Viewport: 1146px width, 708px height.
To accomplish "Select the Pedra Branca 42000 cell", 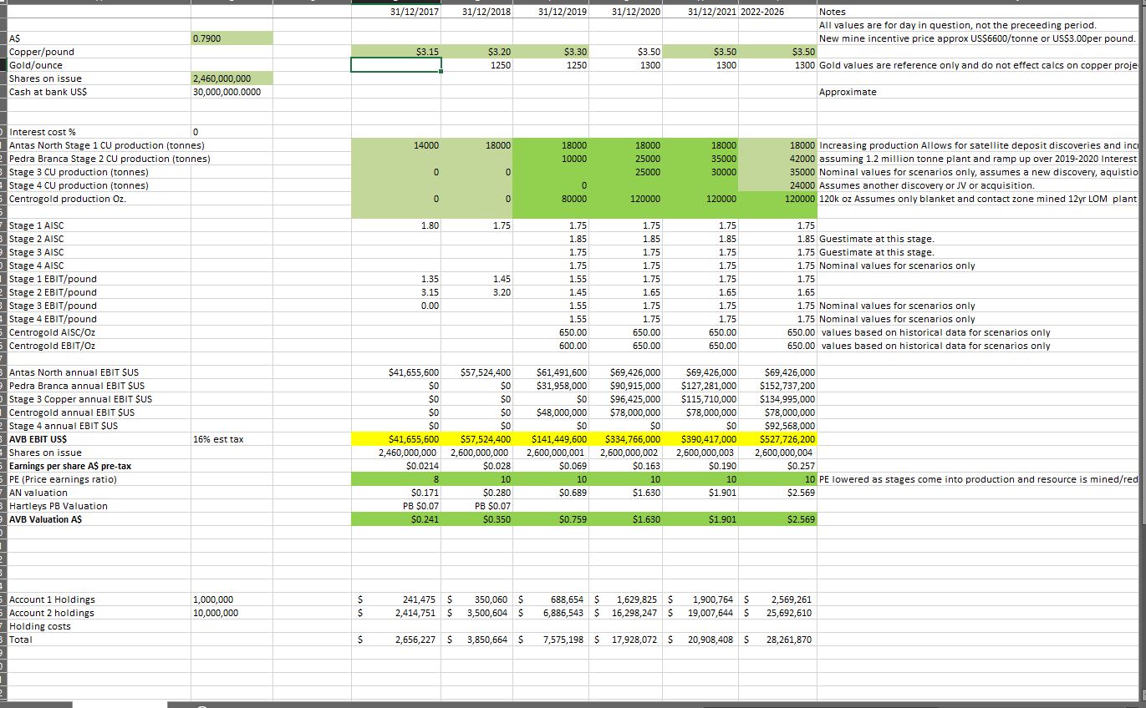I will click(778, 159).
